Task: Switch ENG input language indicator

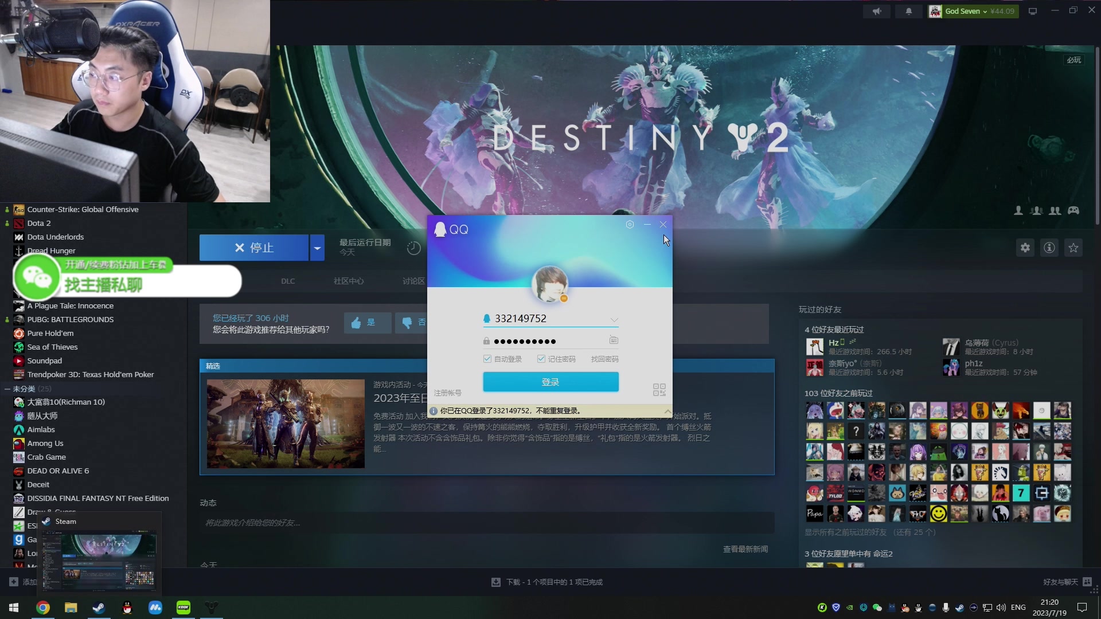Action: tap(1018, 608)
